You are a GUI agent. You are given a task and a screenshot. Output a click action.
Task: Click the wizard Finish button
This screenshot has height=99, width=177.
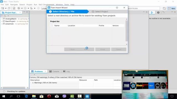coord(103,50)
